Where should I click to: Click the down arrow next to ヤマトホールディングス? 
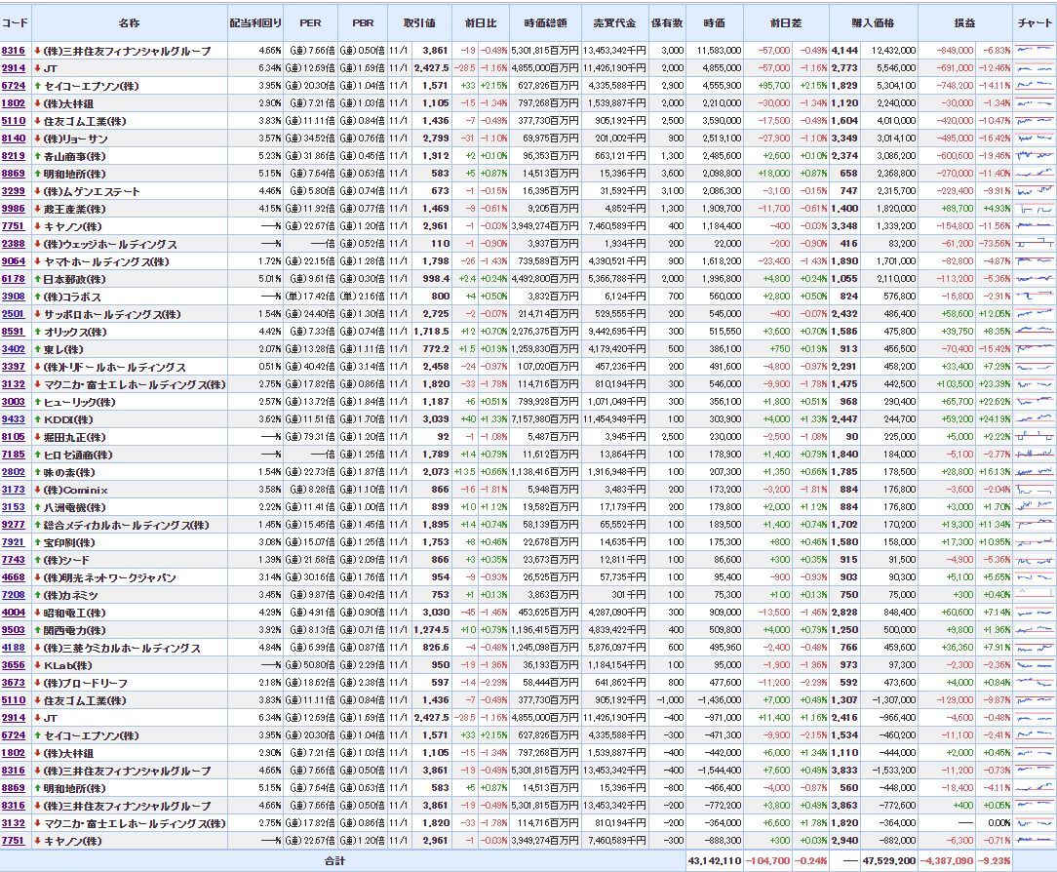(37, 261)
